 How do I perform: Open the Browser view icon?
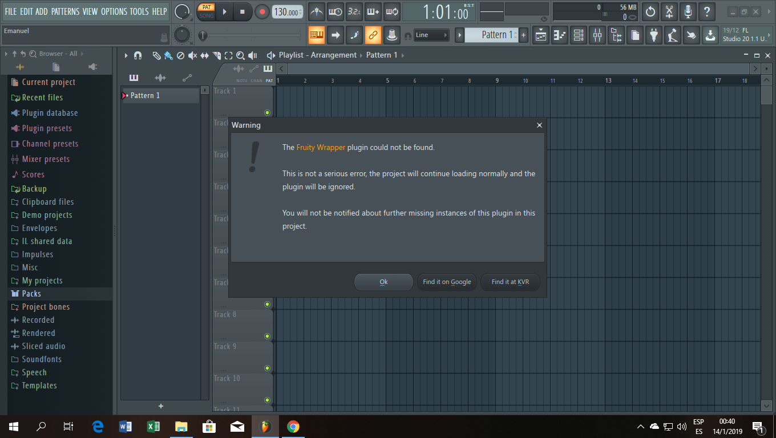[616, 35]
